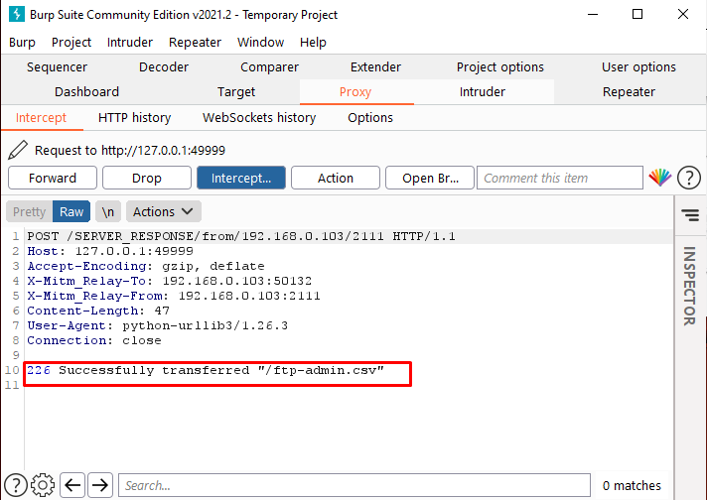Click the X-Mitm_Relay-From header line
The width and height of the screenshot is (707, 500).
point(174,296)
